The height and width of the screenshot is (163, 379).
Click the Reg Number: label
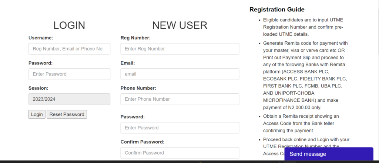click(135, 38)
